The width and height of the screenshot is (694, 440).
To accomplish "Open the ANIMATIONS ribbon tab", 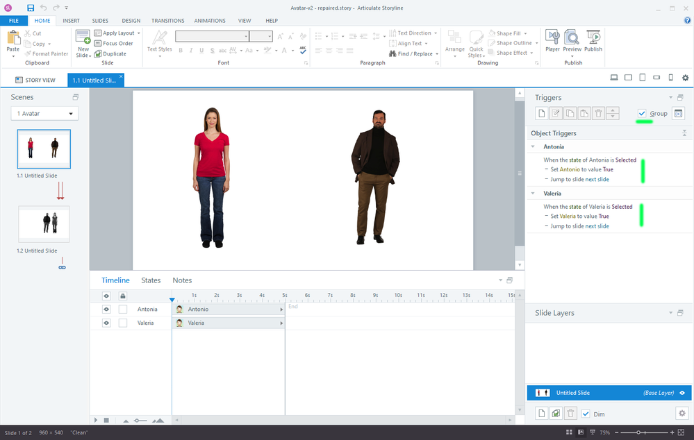I will [210, 21].
